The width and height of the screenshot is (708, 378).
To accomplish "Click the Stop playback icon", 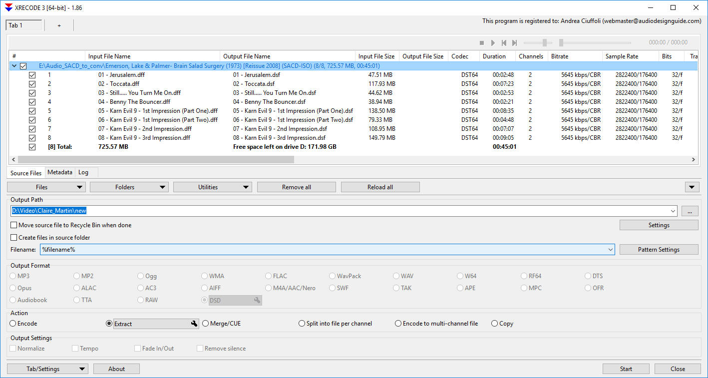I will (x=482, y=43).
